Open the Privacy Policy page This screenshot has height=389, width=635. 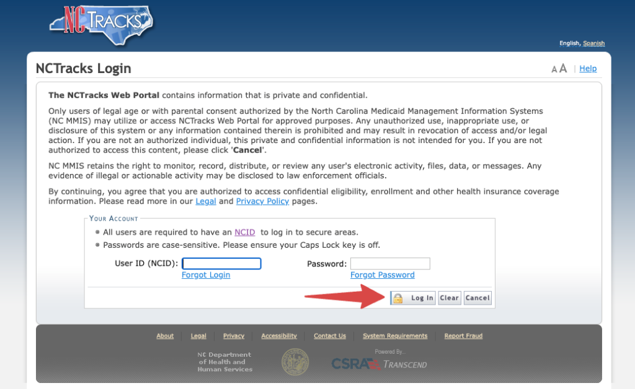tap(262, 201)
